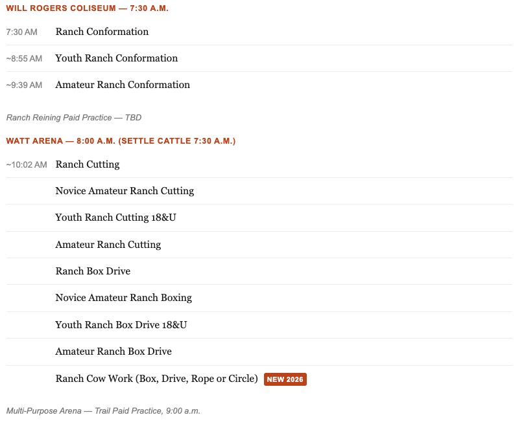Click the Watt Arena 8:00 A.M. heading
Screen dimensions: 526x424
[x=121, y=141]
